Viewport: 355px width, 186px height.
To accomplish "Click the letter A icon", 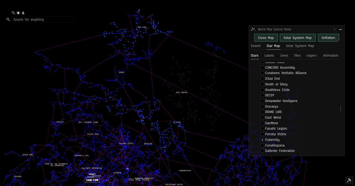I will click(x=23, y=13).
